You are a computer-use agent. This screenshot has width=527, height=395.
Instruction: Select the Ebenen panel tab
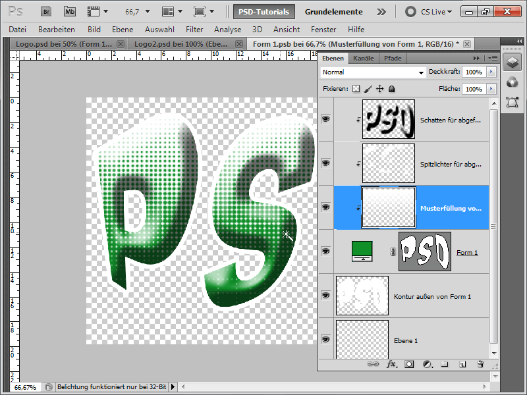coord(333,59)
